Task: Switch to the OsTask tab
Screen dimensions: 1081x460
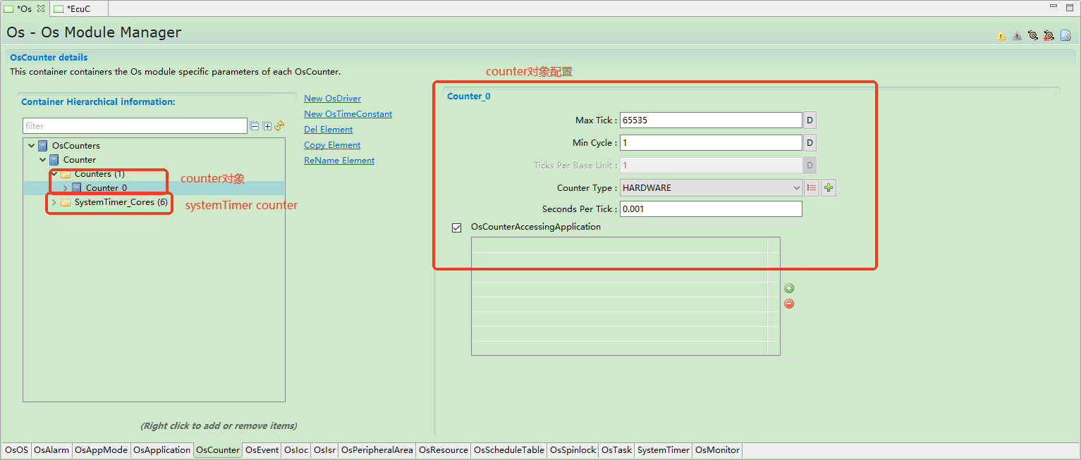Action: tap(616, 450)
